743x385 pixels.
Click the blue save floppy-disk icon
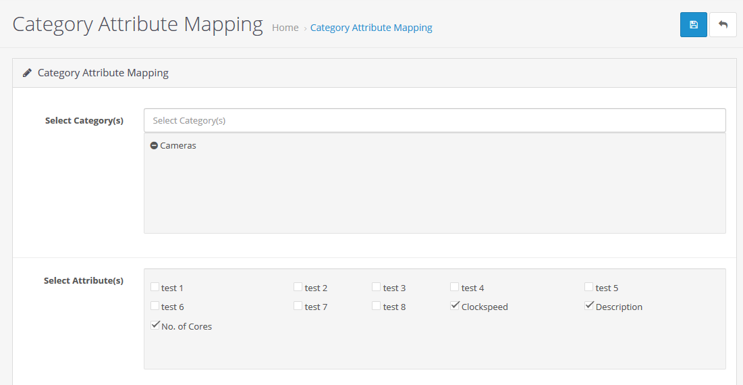[694, 25]
